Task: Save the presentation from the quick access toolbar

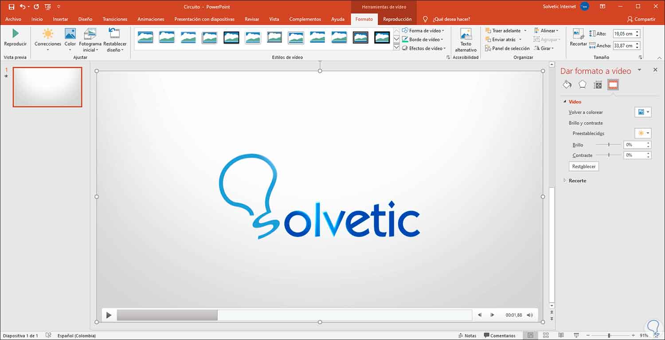Action: [12, 7]
